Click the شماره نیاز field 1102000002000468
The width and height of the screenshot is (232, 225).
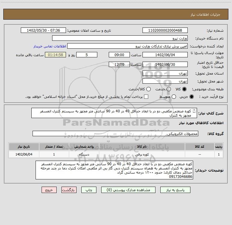click(x=165, y=30)
